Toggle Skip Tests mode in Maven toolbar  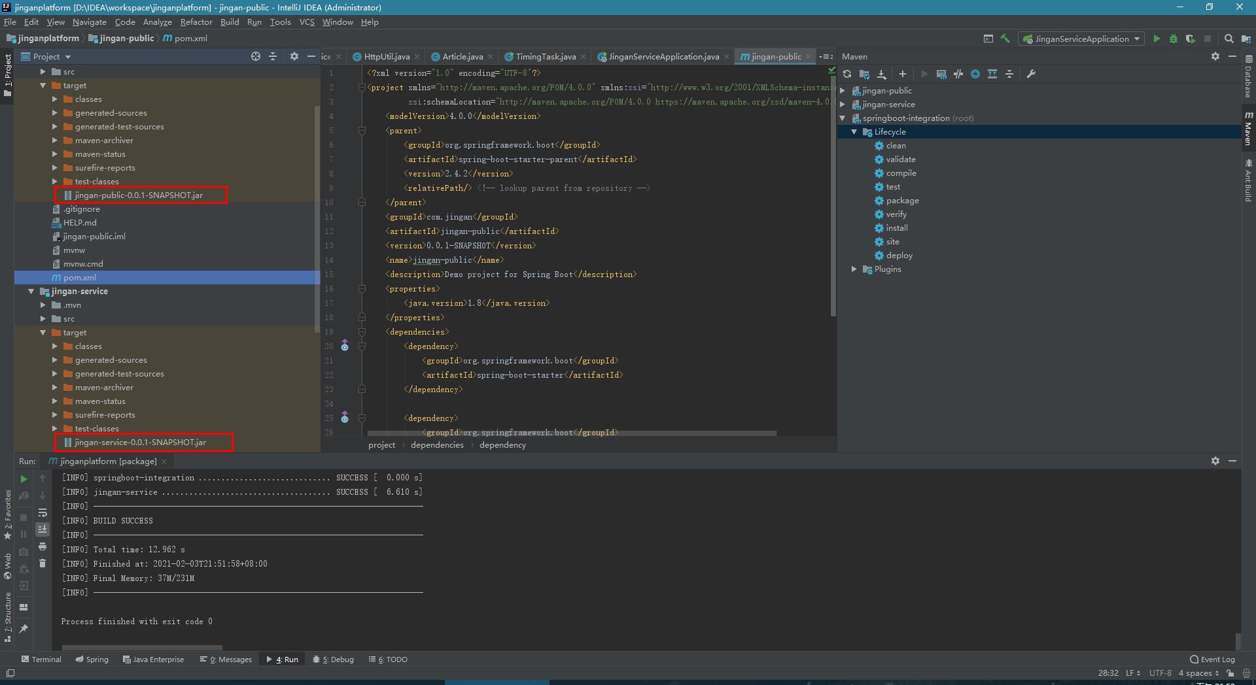coord(975,74)
